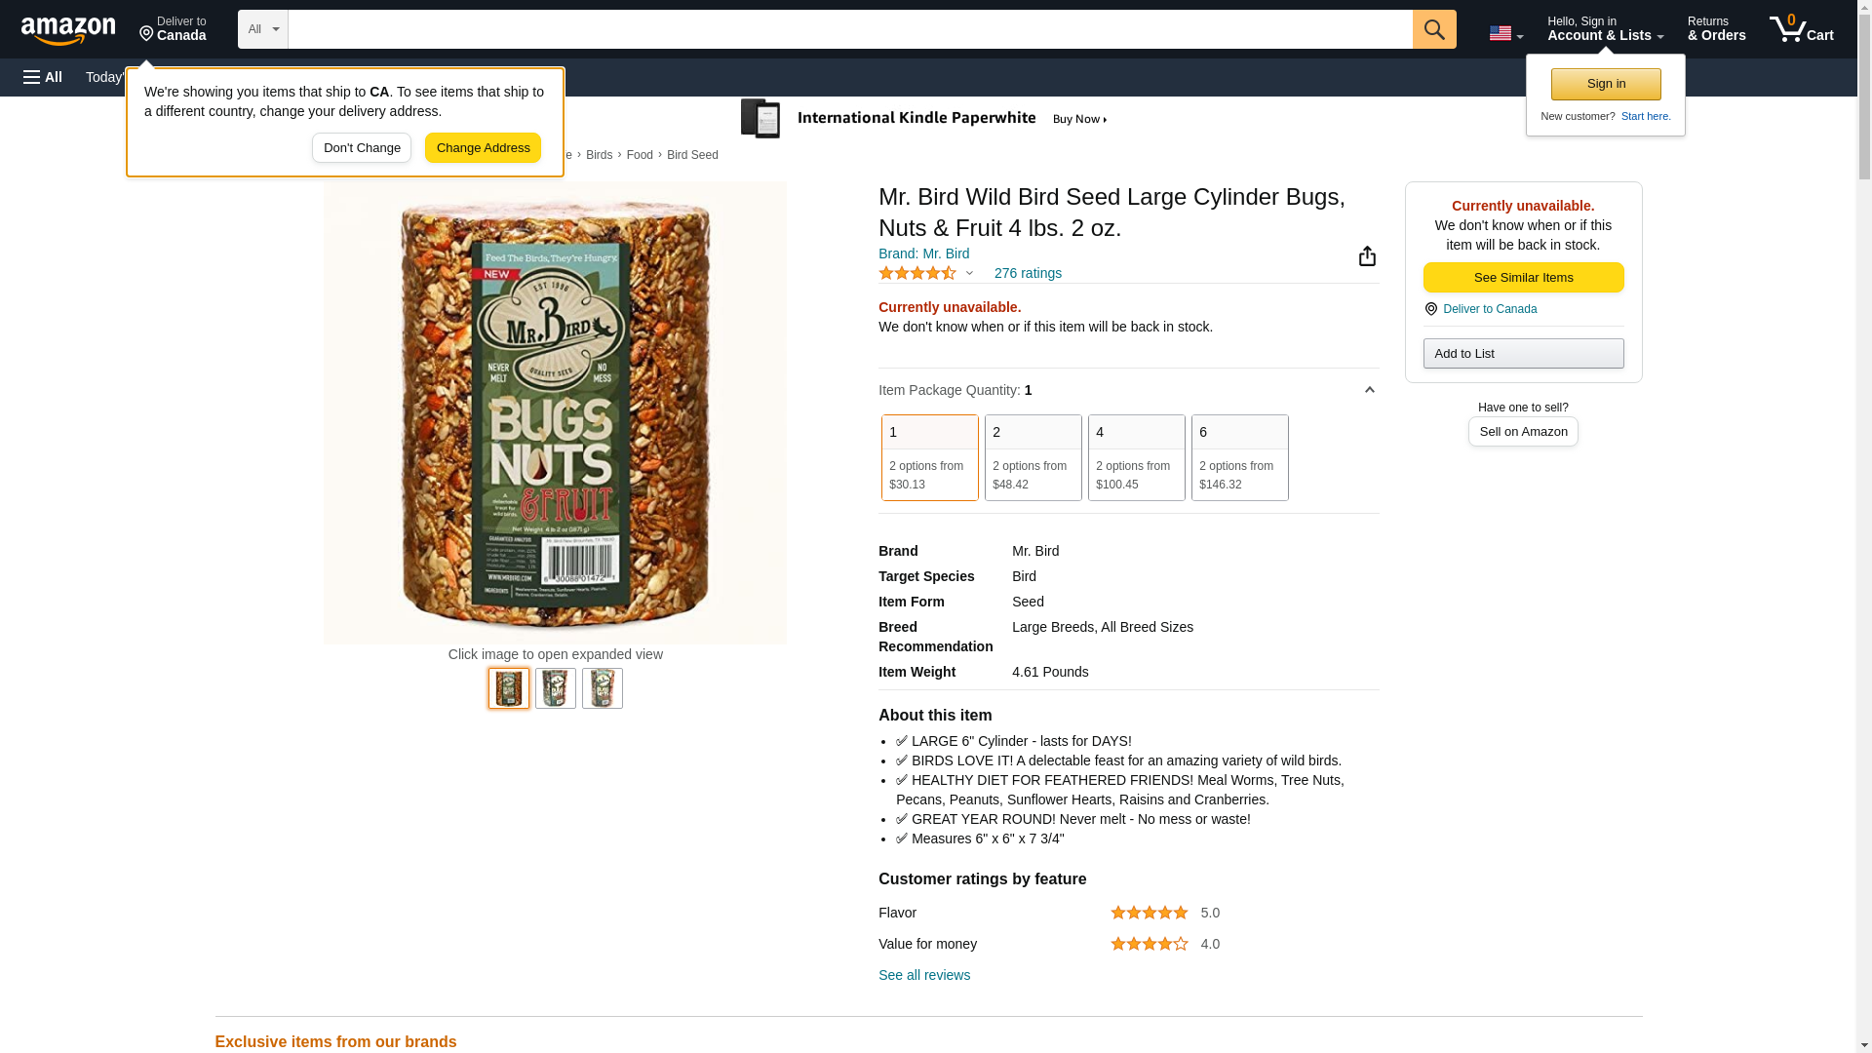Select package quantity 2 option

click(1033, 457)
